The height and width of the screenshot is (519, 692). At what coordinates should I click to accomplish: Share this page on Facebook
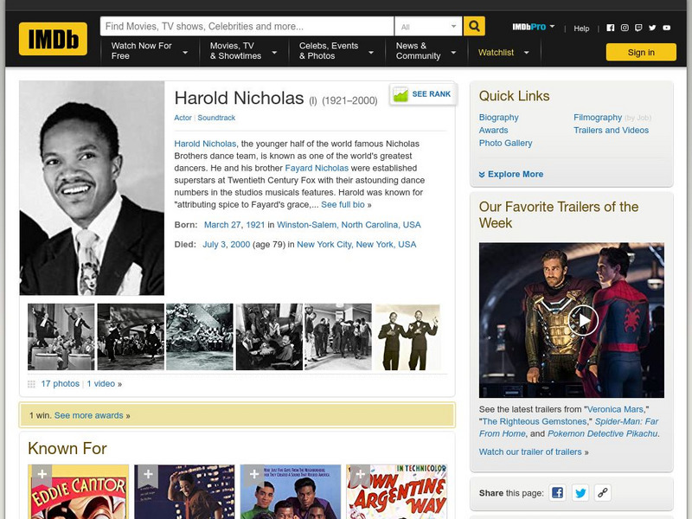[x=557, y=492]
